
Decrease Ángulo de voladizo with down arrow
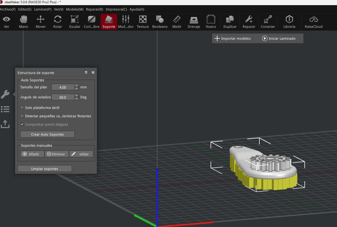pyautogui.click(x=77, y=99)
